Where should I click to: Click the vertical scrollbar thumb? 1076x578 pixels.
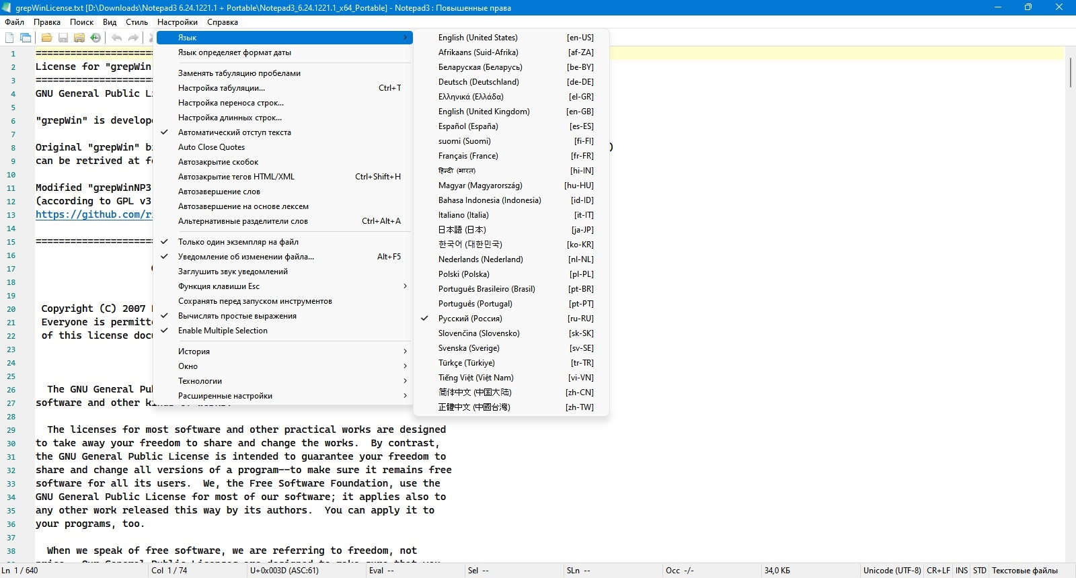1070,73
